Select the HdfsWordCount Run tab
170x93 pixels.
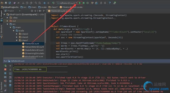(x=16, y=61)
